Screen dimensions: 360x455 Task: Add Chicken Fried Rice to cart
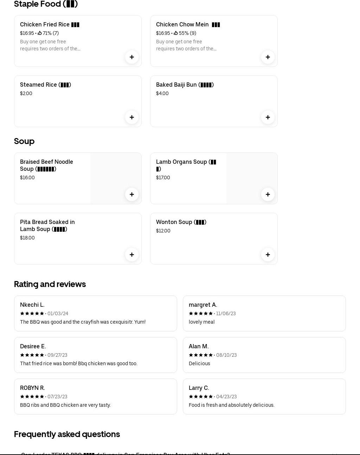(x=132, y=57)
